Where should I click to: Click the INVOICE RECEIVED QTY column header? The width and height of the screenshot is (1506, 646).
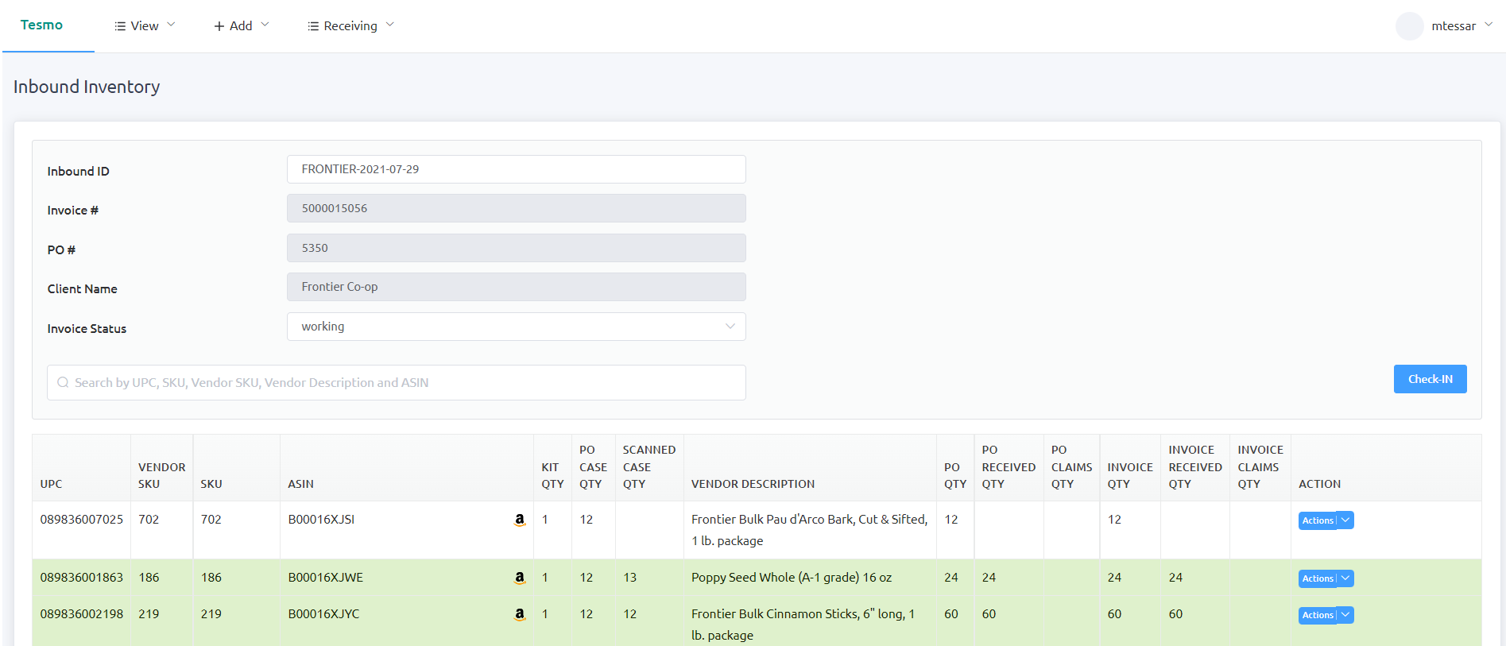pyautogui.click(x=1194, y=466)
